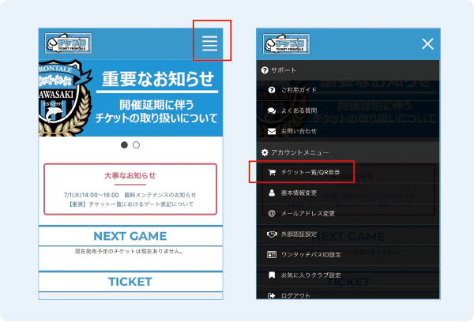Click the shopping cart ticket list icon
The height and width of the screenshot is (322, 474).
pyautogui.click(x=272, y=172)
